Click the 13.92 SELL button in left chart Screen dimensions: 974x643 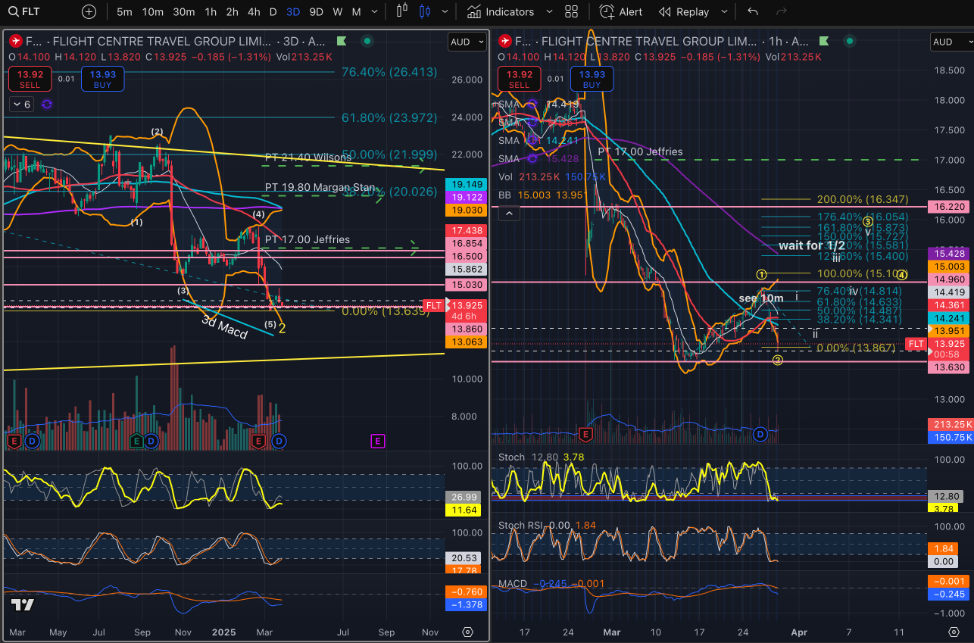(30, 80)
